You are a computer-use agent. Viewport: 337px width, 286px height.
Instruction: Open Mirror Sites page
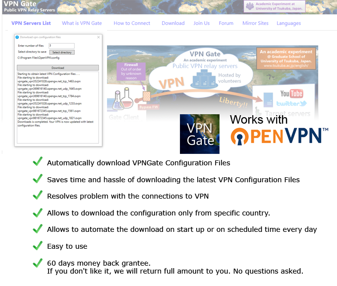pyautogui.click(x=255, y=23)
